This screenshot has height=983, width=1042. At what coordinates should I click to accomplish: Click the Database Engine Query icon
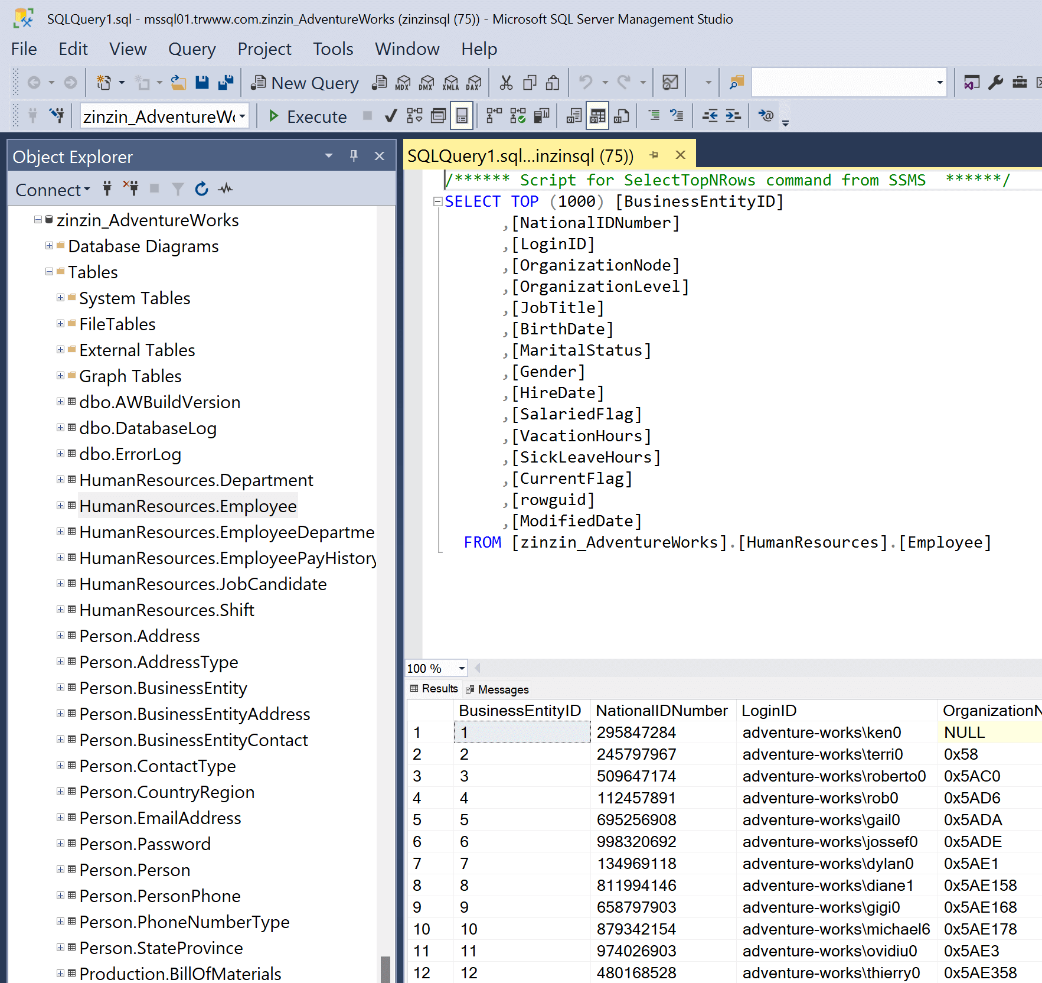coord(380,82)
